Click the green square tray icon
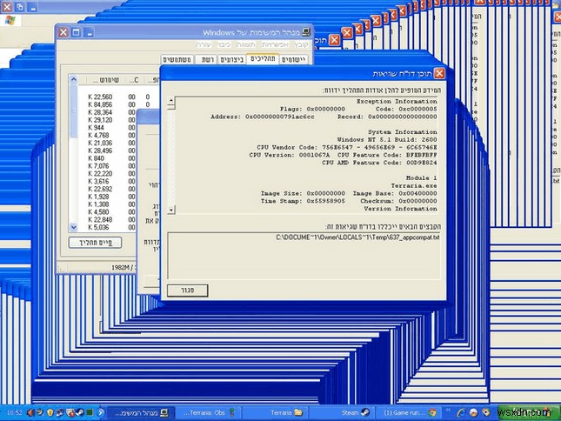Image resolution: width=561 pixels, height=421 pixels. tap(89, 411)
